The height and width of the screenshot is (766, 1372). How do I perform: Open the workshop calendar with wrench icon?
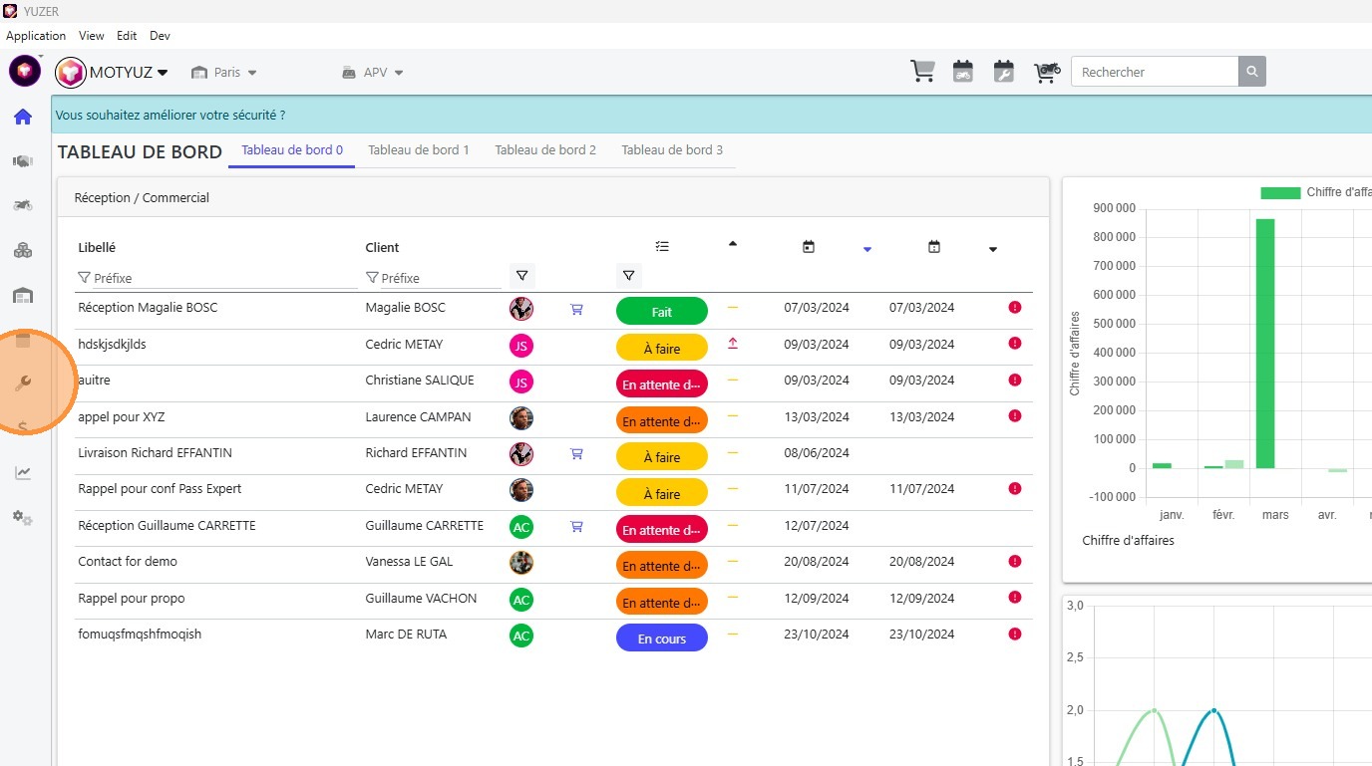[1004, 72]
